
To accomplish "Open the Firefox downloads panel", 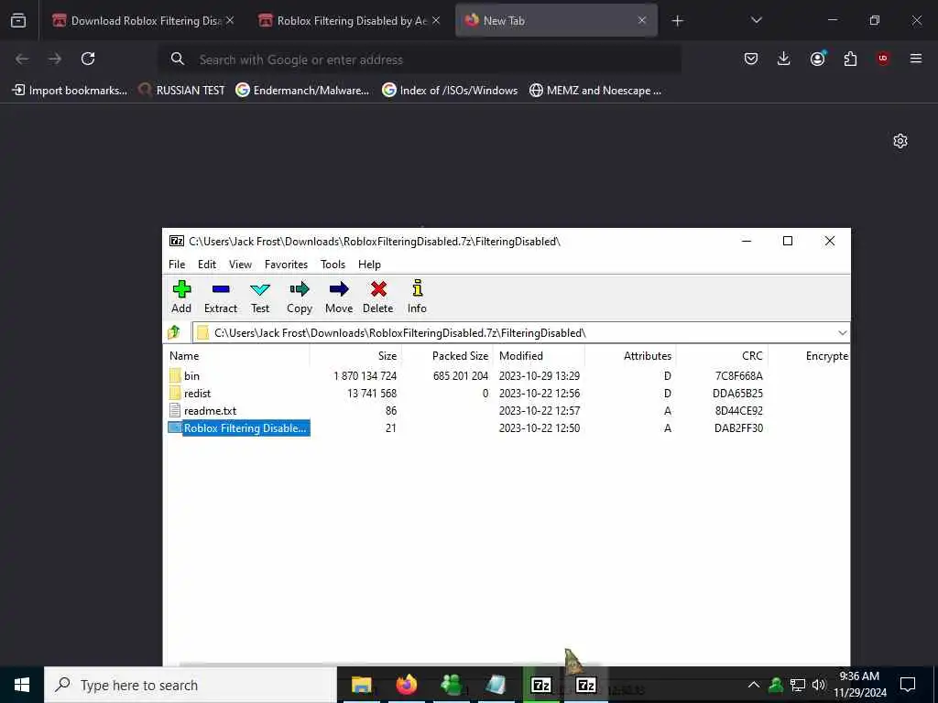I will pos(784,59).
